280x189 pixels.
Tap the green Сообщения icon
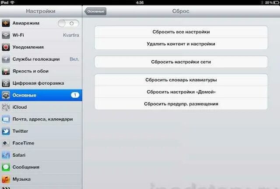(x=6, y=167)
